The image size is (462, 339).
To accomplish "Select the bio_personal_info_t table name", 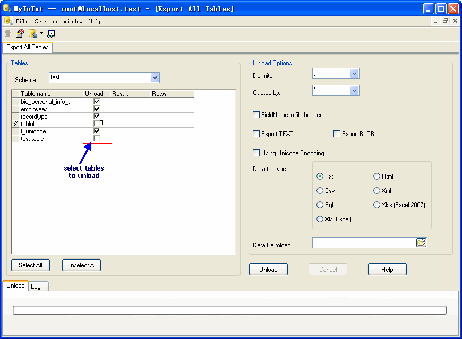I will [45, 102].
